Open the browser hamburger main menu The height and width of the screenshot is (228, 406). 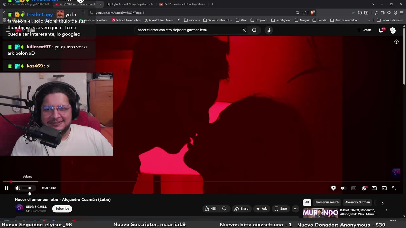(x=402, y=13)
